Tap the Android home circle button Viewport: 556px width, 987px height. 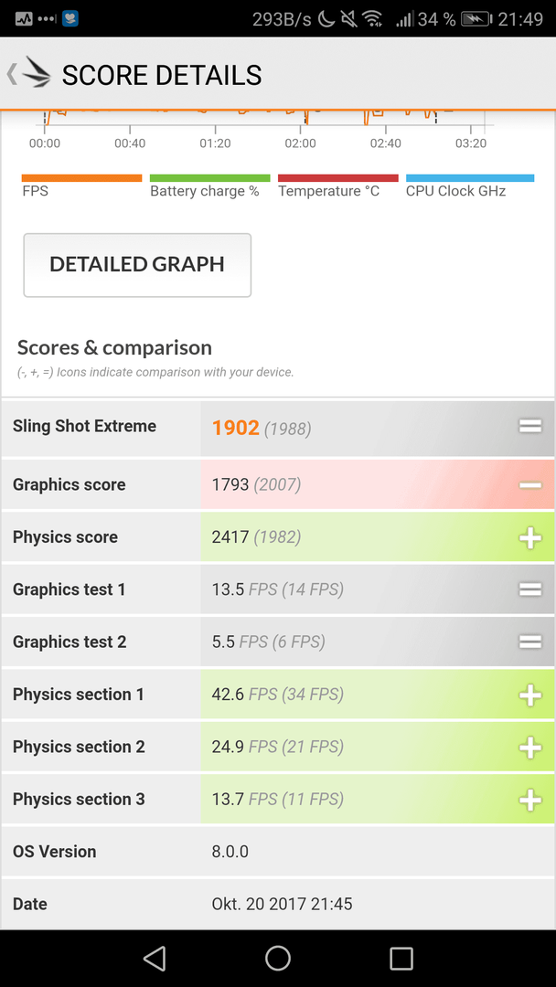(x=278, y=958)
